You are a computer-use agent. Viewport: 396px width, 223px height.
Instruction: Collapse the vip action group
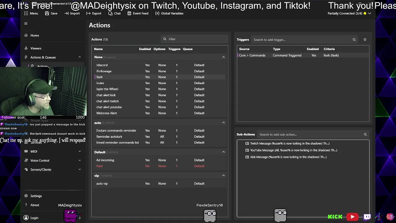tap(223, 176)
